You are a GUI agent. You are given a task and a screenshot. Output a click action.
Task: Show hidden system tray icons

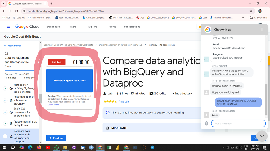[x=223, y=148]
